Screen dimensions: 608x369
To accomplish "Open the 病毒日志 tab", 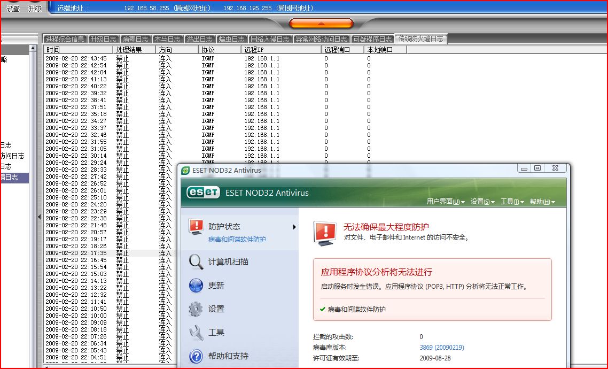I will coord(135,39).
